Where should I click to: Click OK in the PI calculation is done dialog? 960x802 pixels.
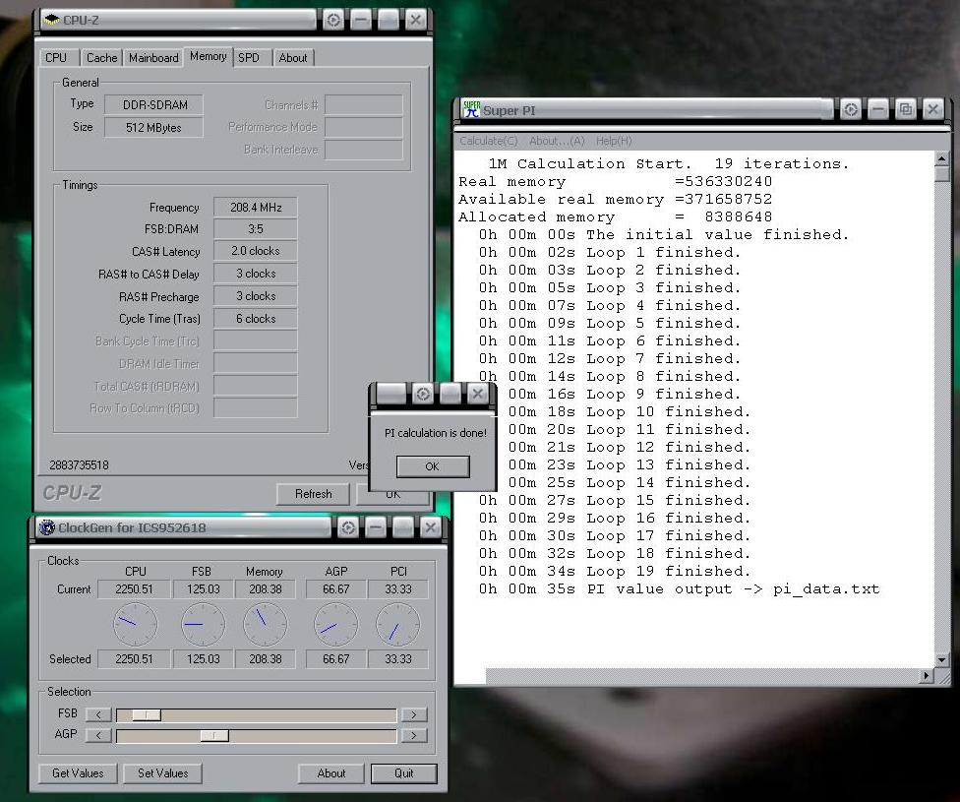click(x=433, y=466)
